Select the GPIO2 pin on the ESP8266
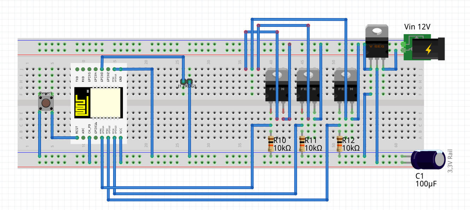Image resolution: width=470 pixels, height=210 pixels. click(x=108, y=69)
